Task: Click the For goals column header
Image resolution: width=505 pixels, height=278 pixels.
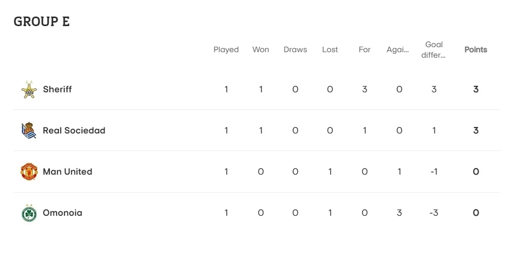Action: click(x=365, y=50)
